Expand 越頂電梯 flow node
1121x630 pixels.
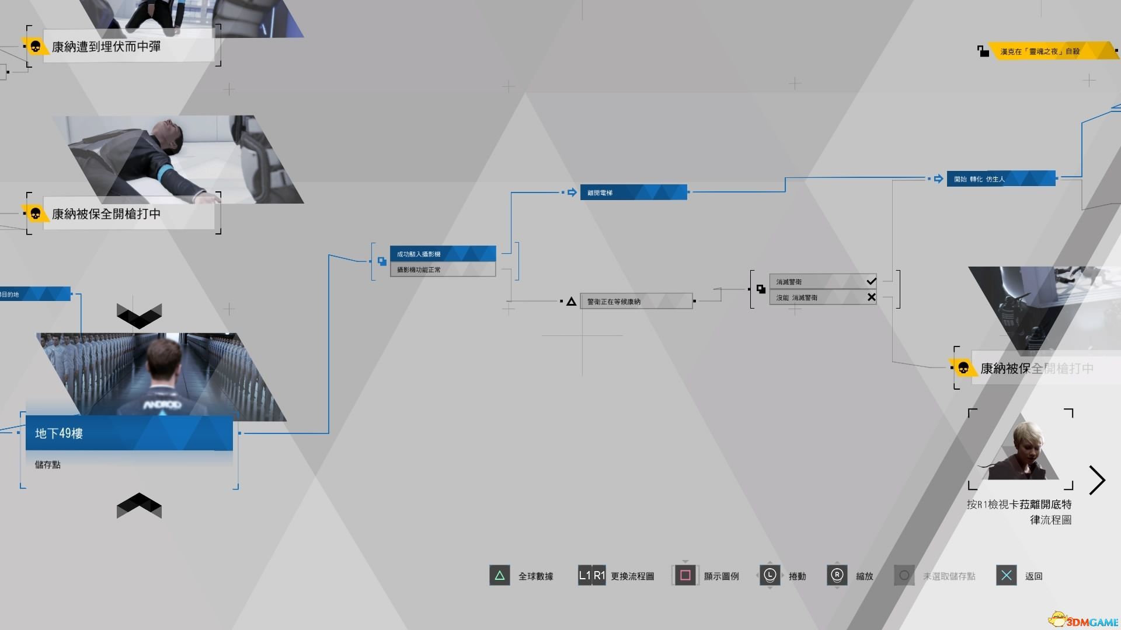(x=631, y=192)
